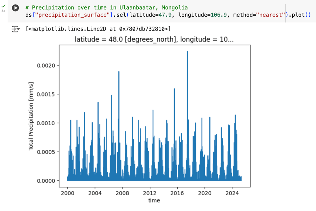
Task: Click the 2016 tick on the x-axis
Action: pyautogui.click(x=177, y=193)
